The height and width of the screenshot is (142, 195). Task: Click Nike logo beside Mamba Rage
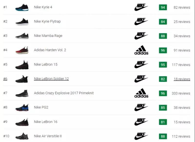click(x=141, y=36)
